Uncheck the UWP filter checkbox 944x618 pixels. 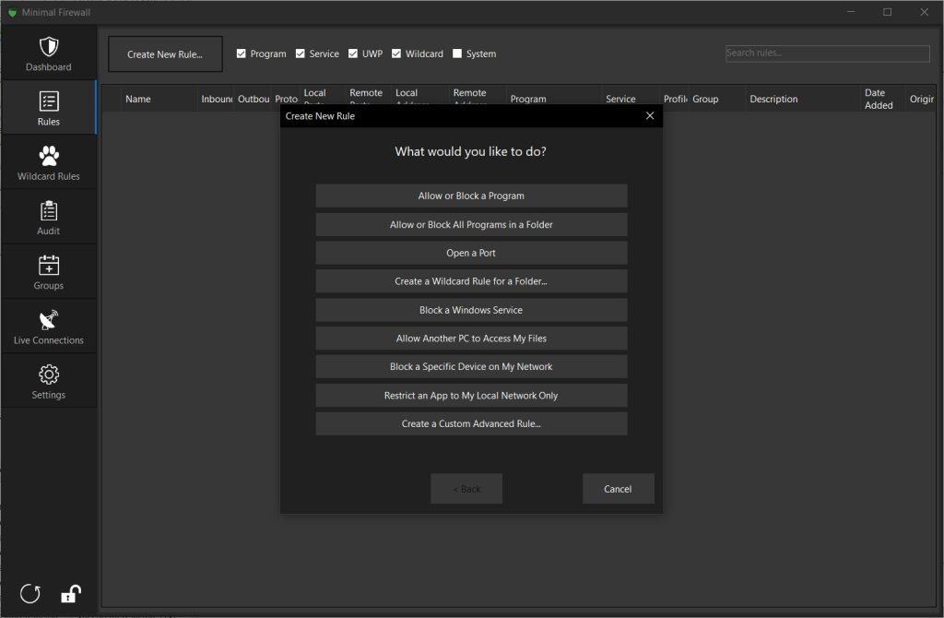353,53
